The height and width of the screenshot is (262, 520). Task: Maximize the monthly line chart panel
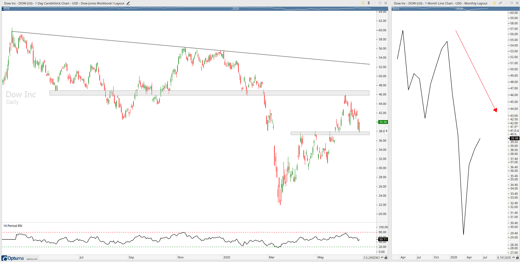512,3
